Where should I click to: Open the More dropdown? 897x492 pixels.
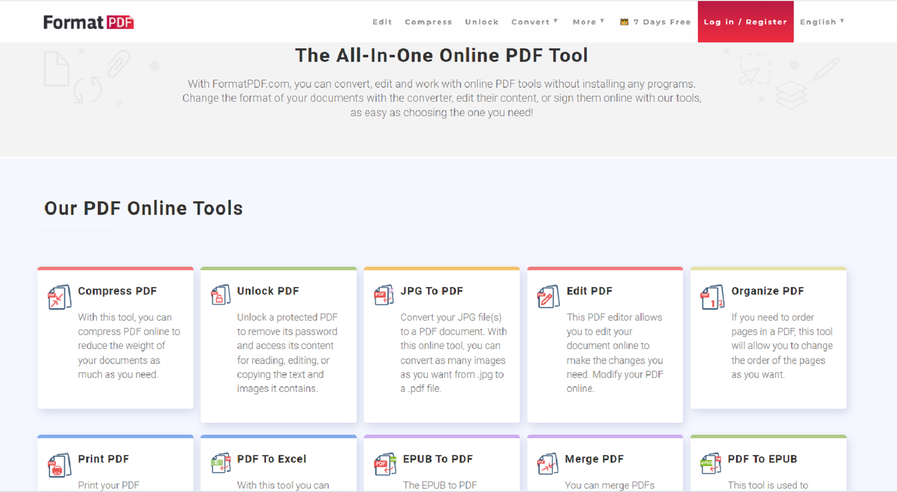click(x=588, y=21)
